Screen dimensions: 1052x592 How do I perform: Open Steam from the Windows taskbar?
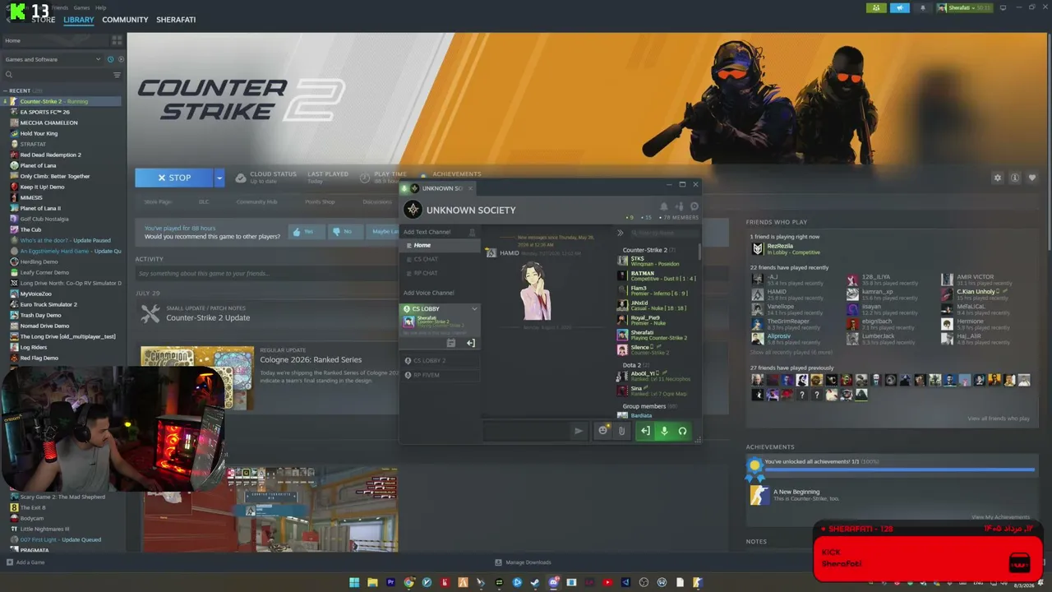click(535, 583)
